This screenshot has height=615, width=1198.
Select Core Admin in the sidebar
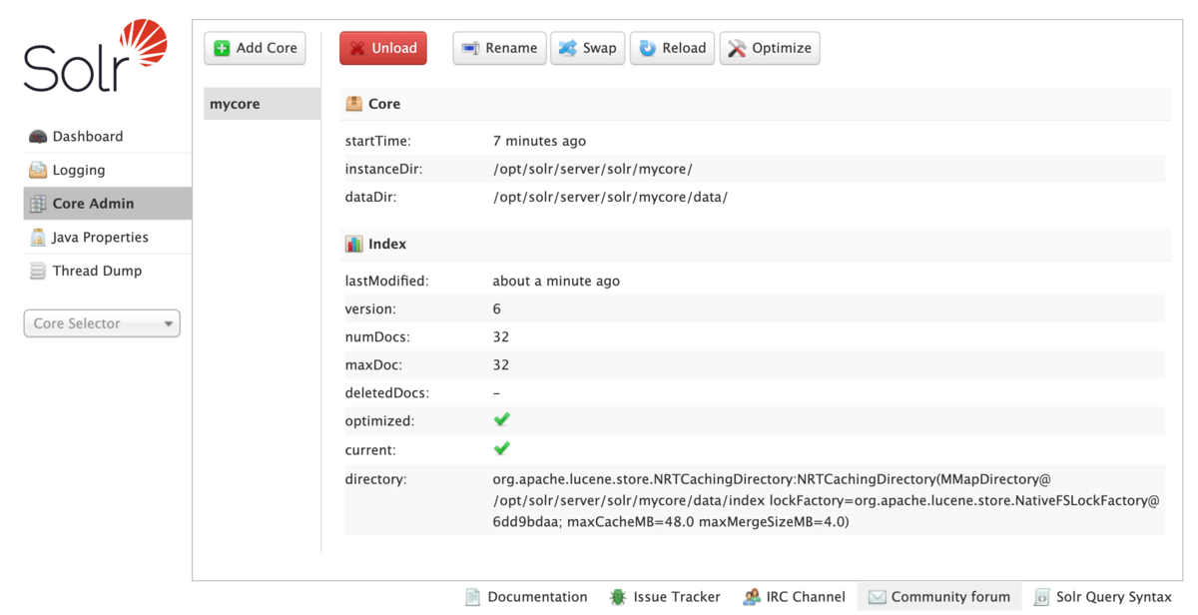(x=108, y=204)
